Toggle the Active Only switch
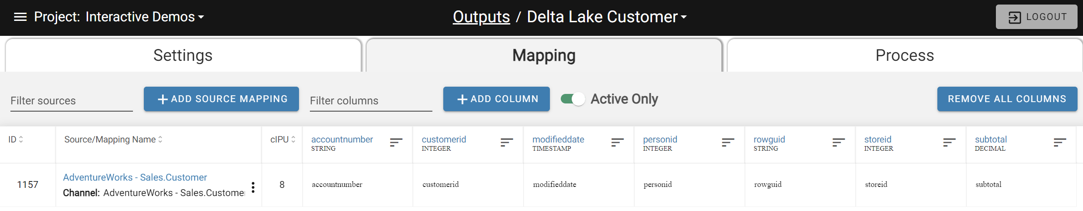Viewport: 1083px width, 211px height. pos(573,99)
